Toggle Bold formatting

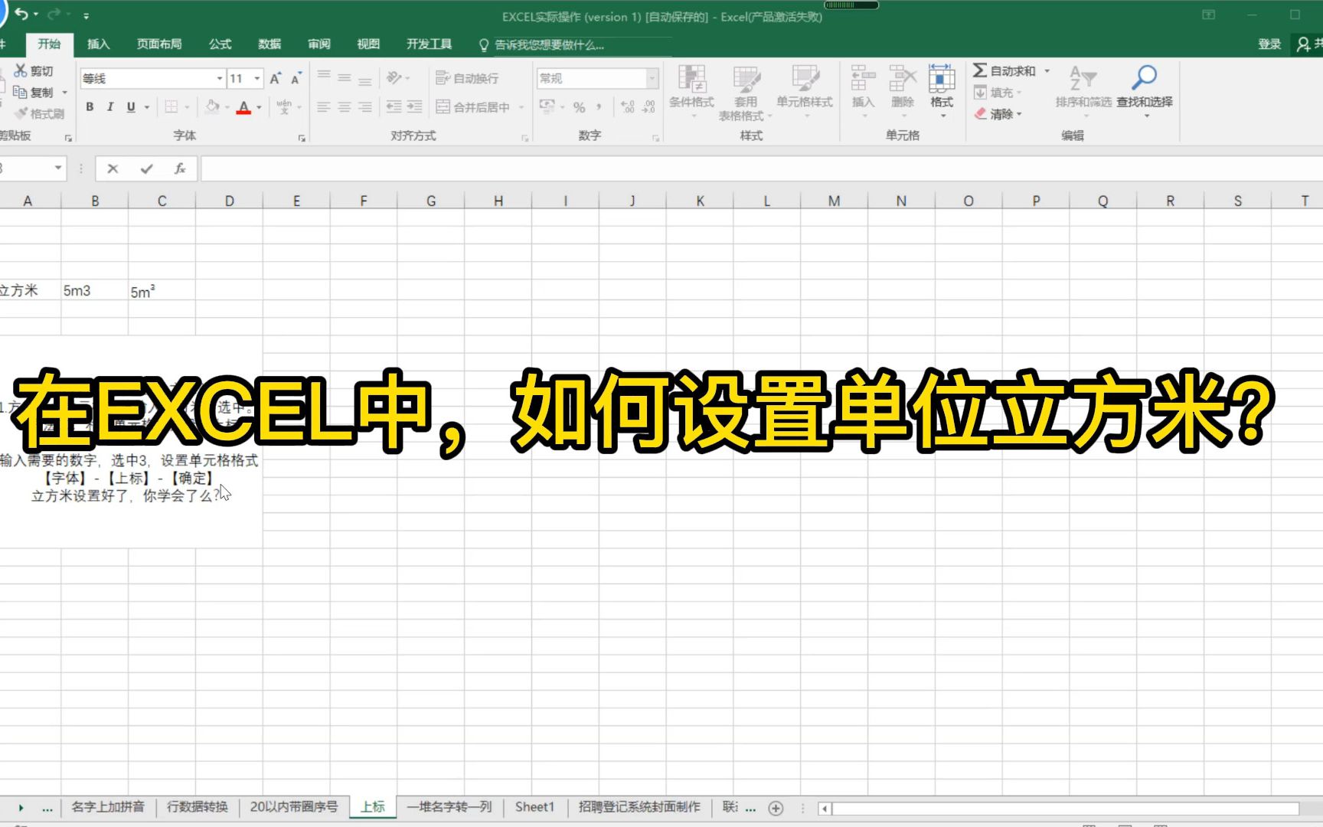[x=90, y=107]
